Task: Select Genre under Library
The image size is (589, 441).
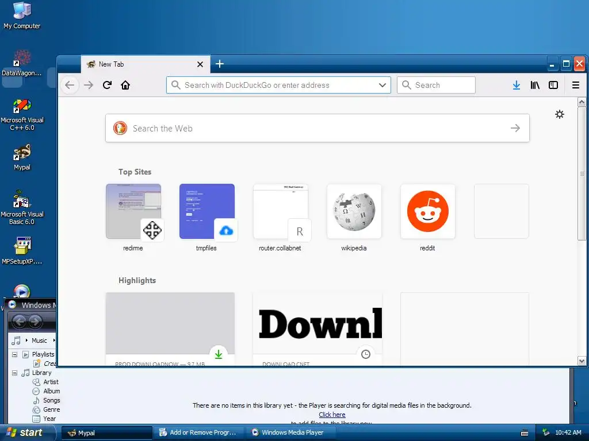Action: point(51,409)
